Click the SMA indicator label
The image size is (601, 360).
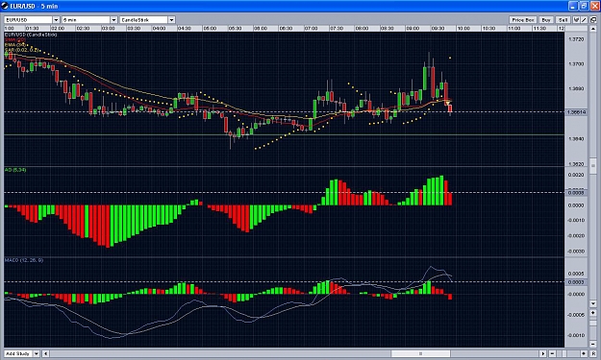pyautogui.click(x=15, y=39)
